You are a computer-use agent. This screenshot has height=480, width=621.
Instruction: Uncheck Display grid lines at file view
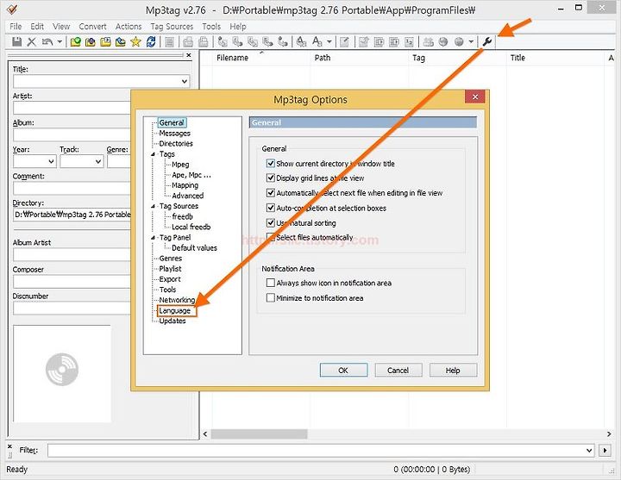coord(271,178)
